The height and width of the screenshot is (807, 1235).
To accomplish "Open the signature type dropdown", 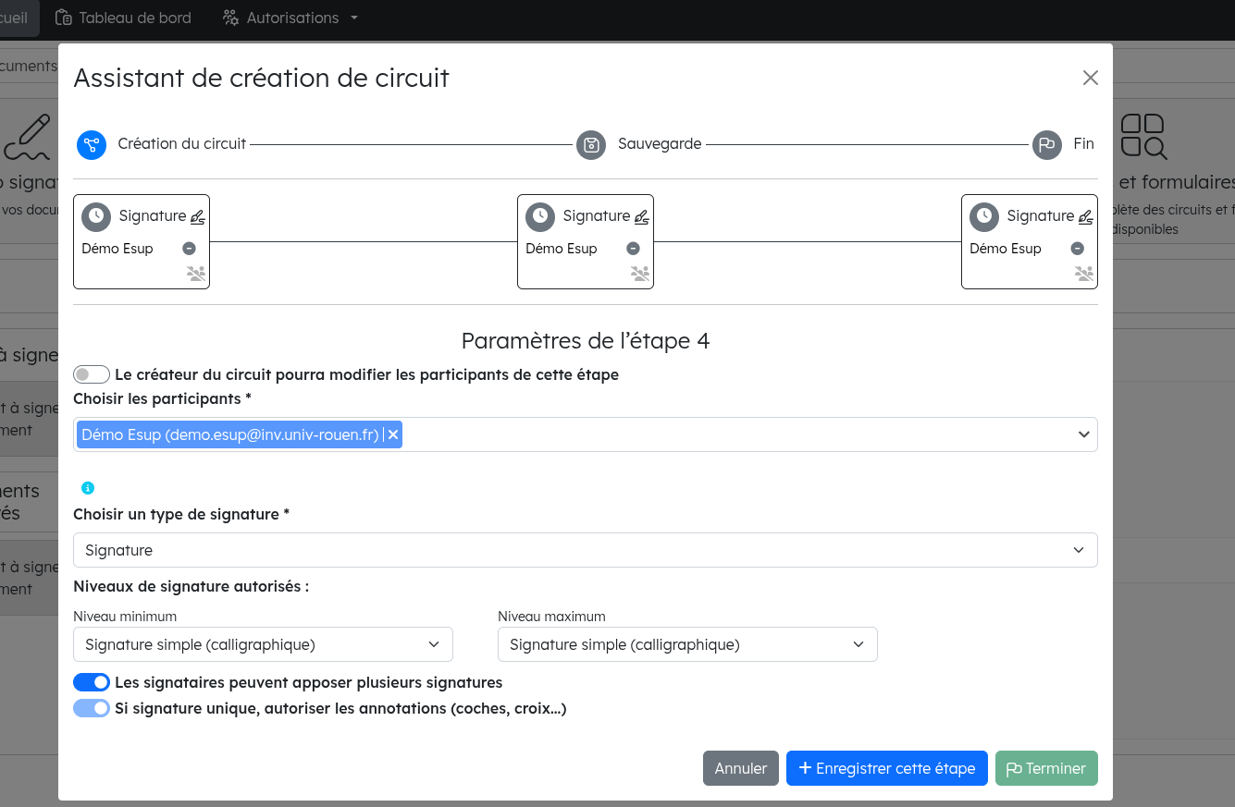I will [x=585, y=550].
